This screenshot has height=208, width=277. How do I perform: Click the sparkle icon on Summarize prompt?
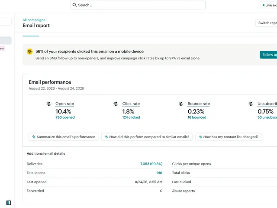point(34,137)
